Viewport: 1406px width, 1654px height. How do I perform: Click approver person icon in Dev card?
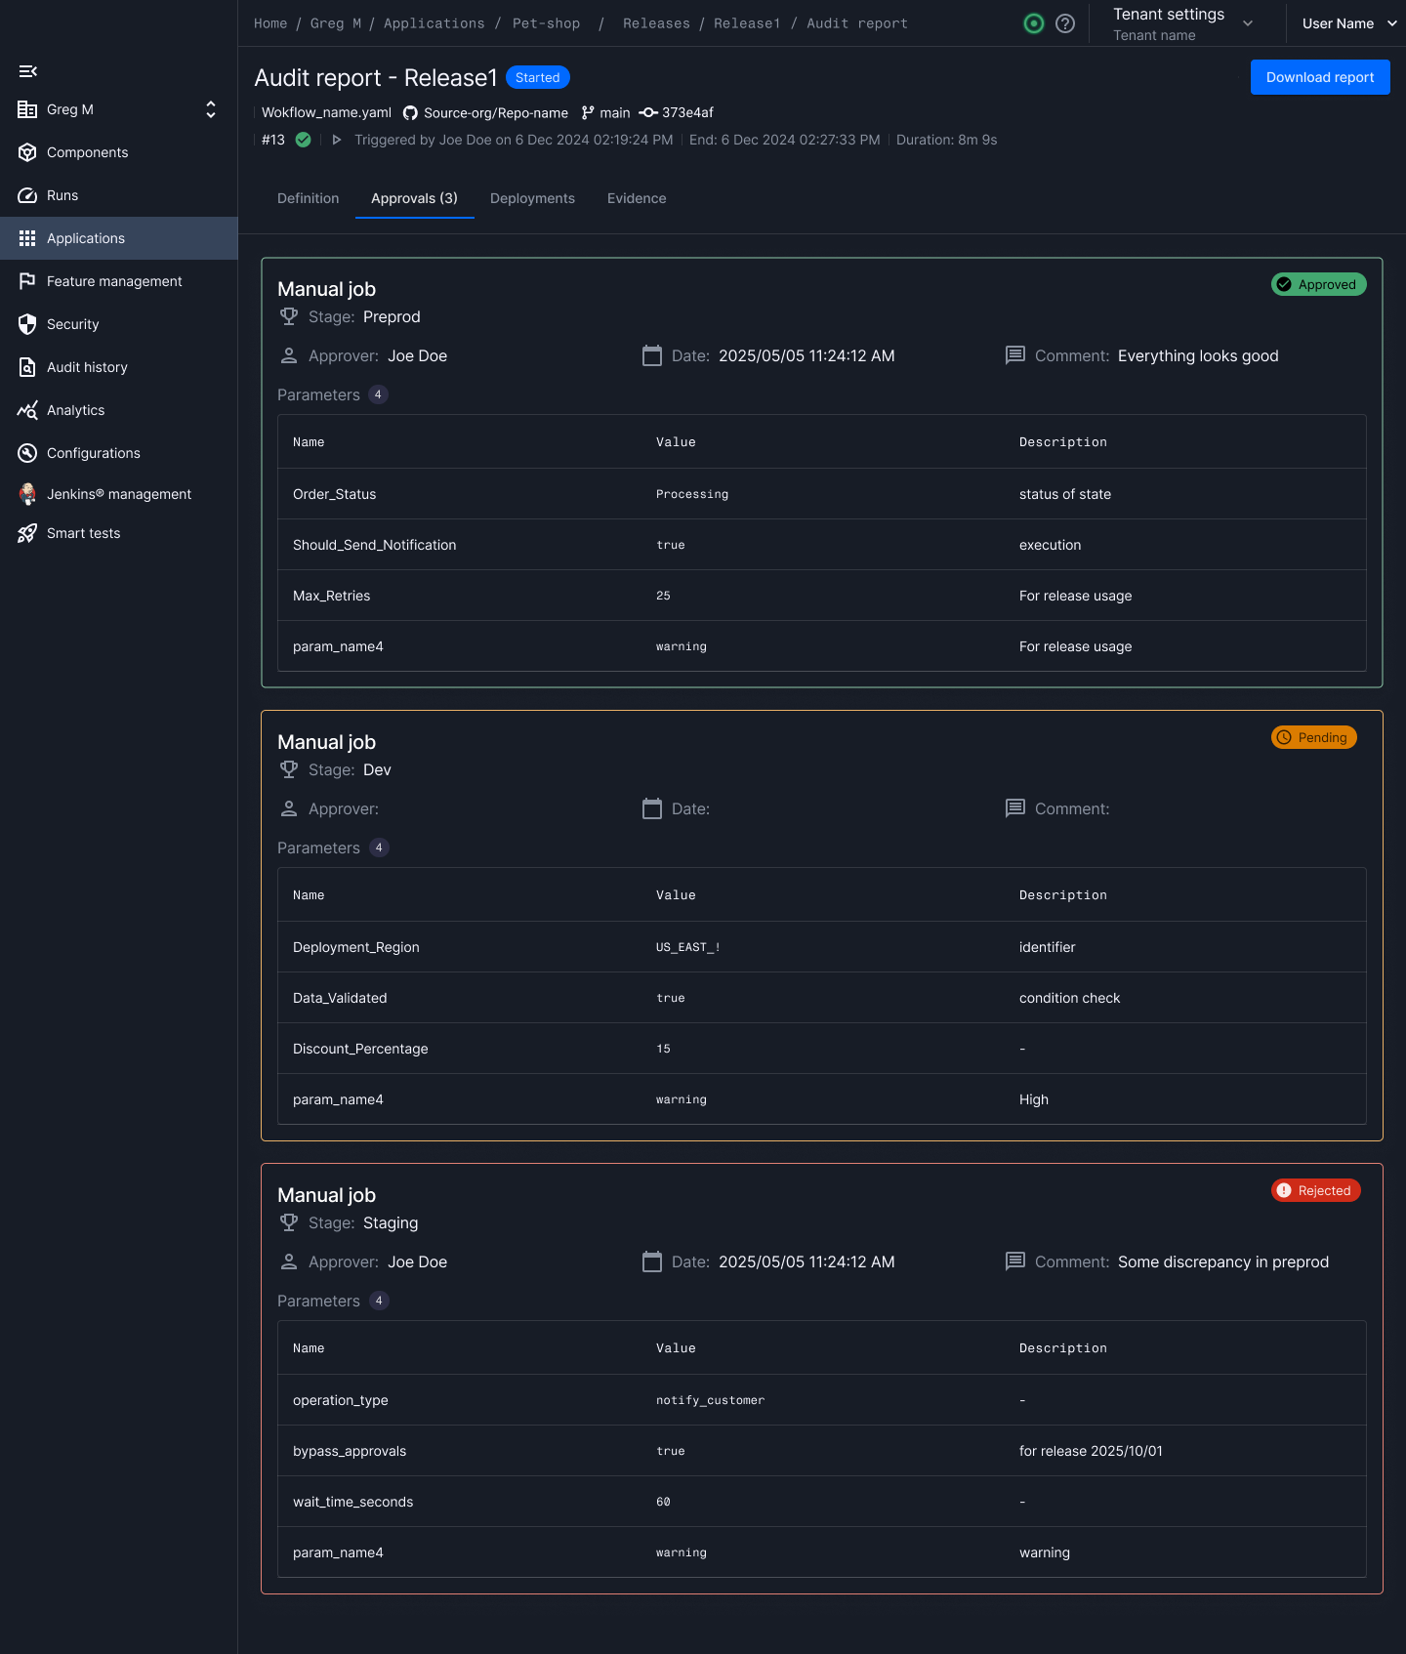pyautogui.click(x=289, y=808)
